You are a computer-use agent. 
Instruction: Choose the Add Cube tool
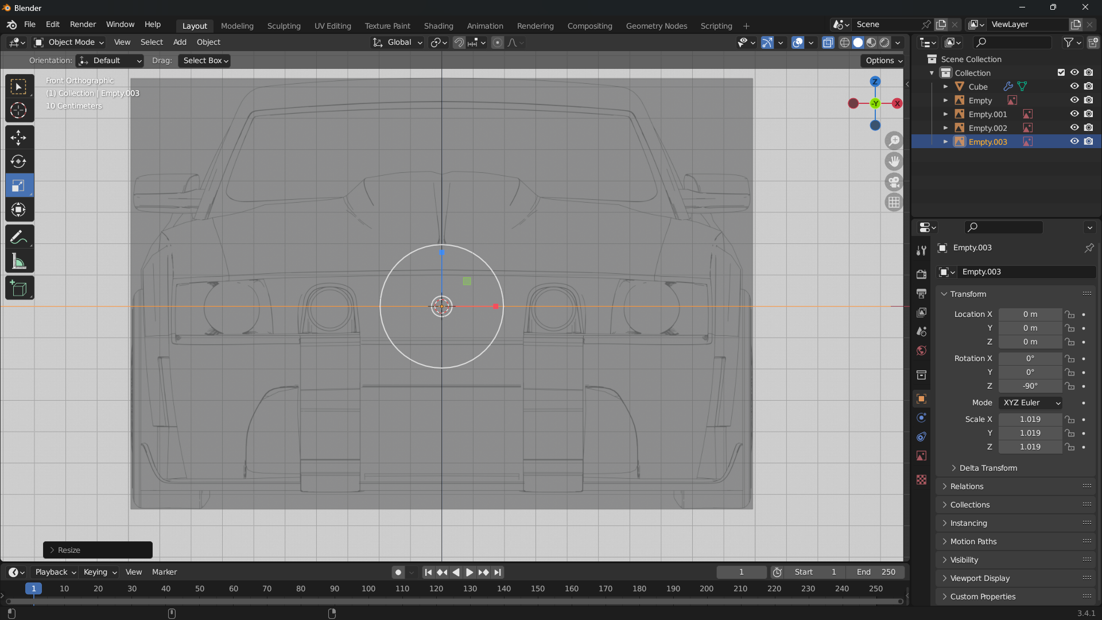(18, 289)
